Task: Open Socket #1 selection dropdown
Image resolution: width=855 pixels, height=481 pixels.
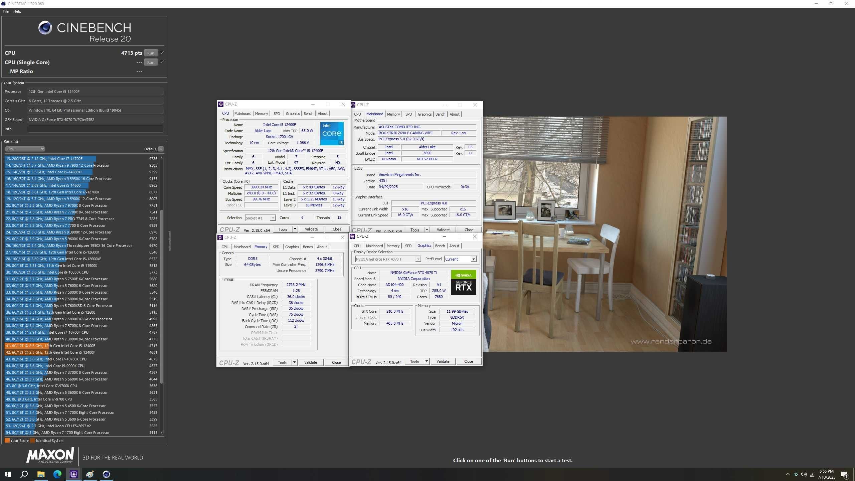Action: pos(260,218)
